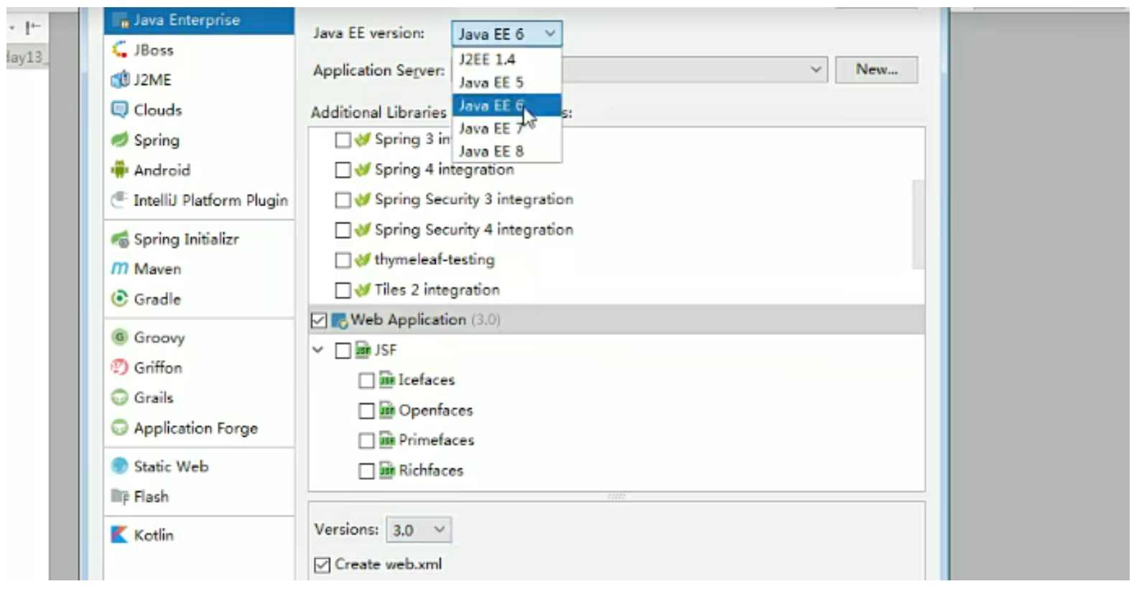The width and height of the screenshot is (1139, 589).
Task: Tick the Openfaces checkbox
Action: [x=366, y=411]
